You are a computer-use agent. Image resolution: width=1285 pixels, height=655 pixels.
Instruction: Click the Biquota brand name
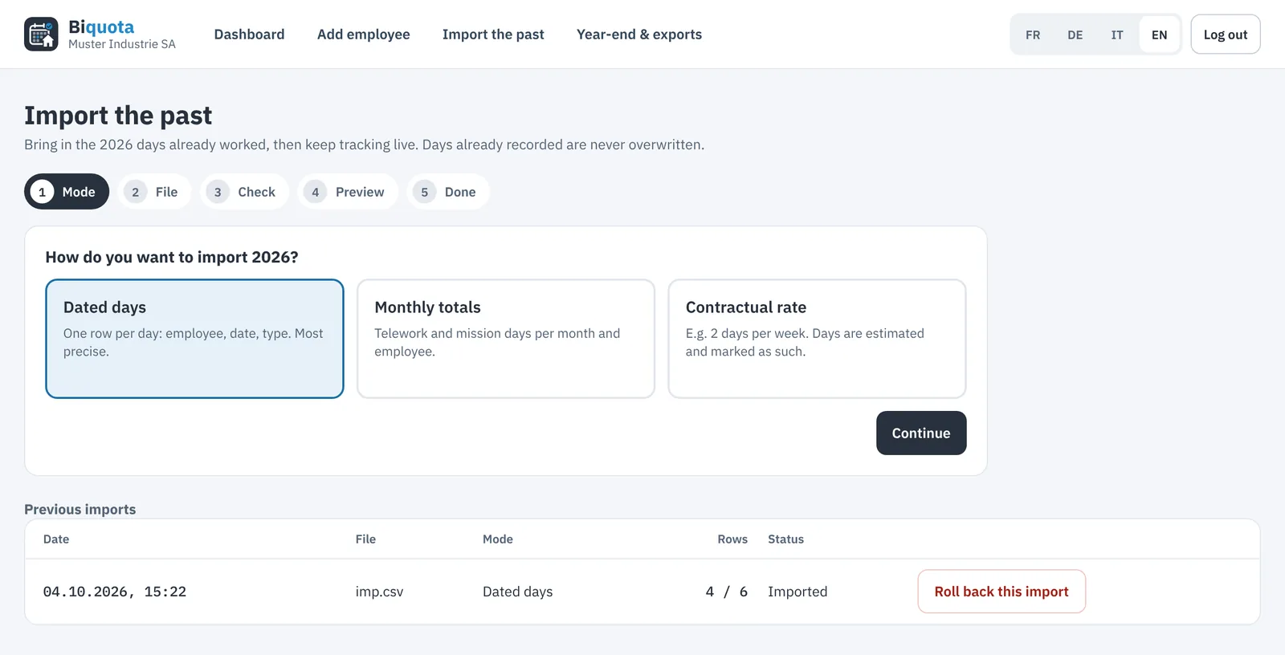click(x=101, y=27)
